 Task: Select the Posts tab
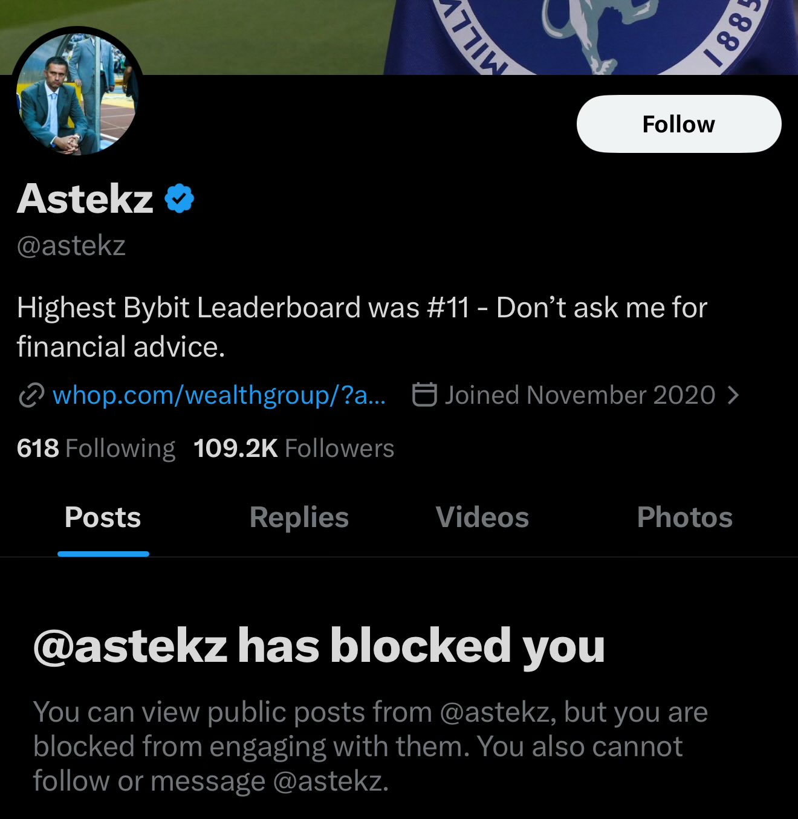click(x=103, y=517)
